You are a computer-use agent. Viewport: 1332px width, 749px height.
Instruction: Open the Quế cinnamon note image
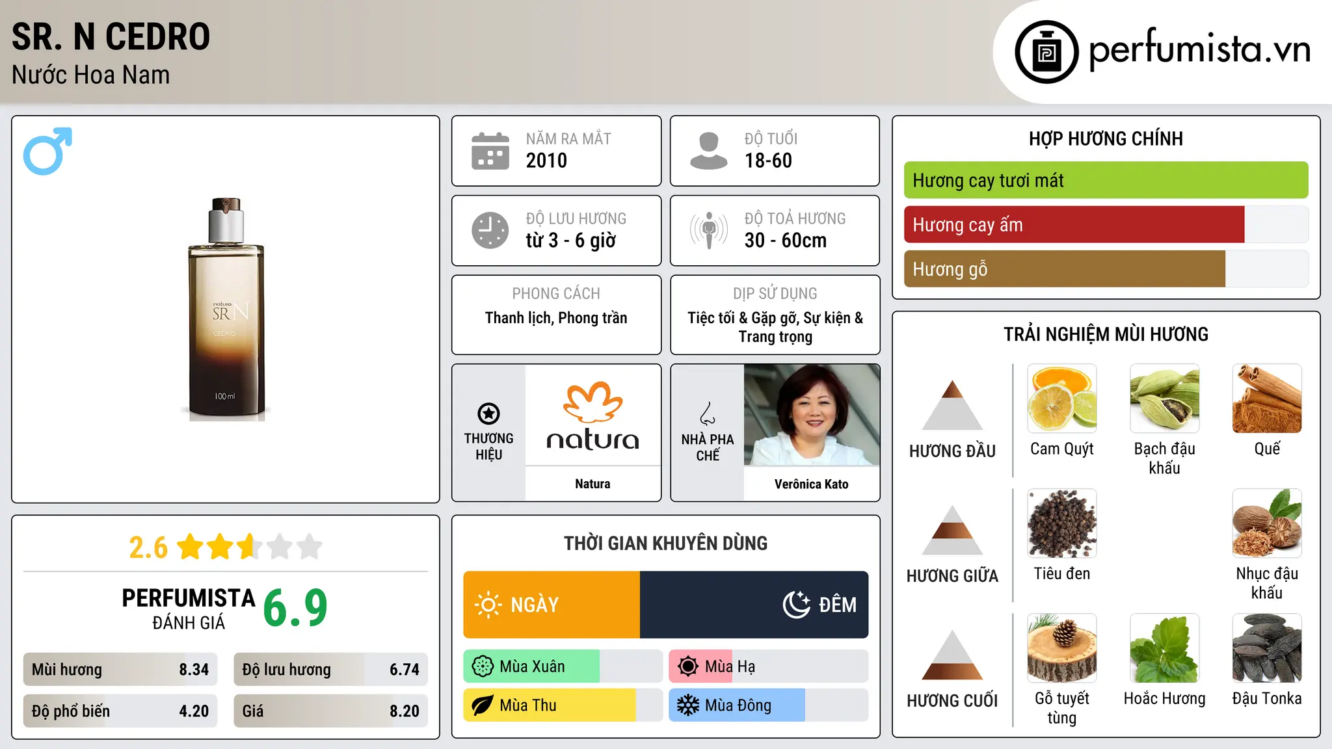click(1267, 399)
